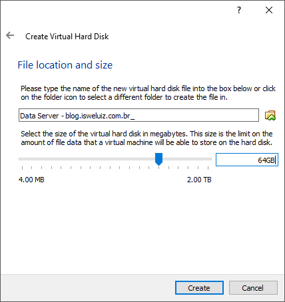The width and height of the screenshot is (285, 302).
Task: Close the Create Virtual Hard Disk dialog
Action: 269,10
